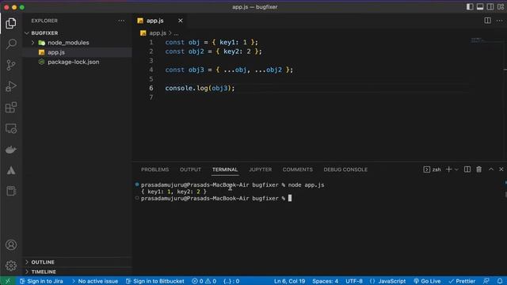Create a new terminal with plus icon
Image resolution: width=507 pixels, height=285 pixels.
(x=448, y=169)
